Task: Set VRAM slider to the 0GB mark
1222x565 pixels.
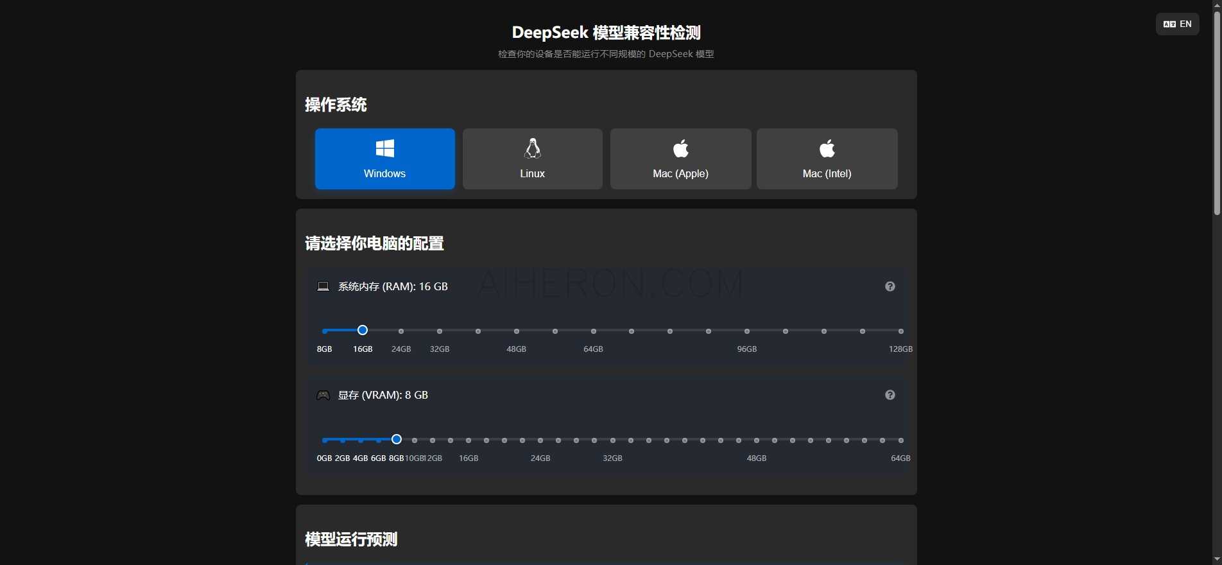Action: tap(325, 440)
